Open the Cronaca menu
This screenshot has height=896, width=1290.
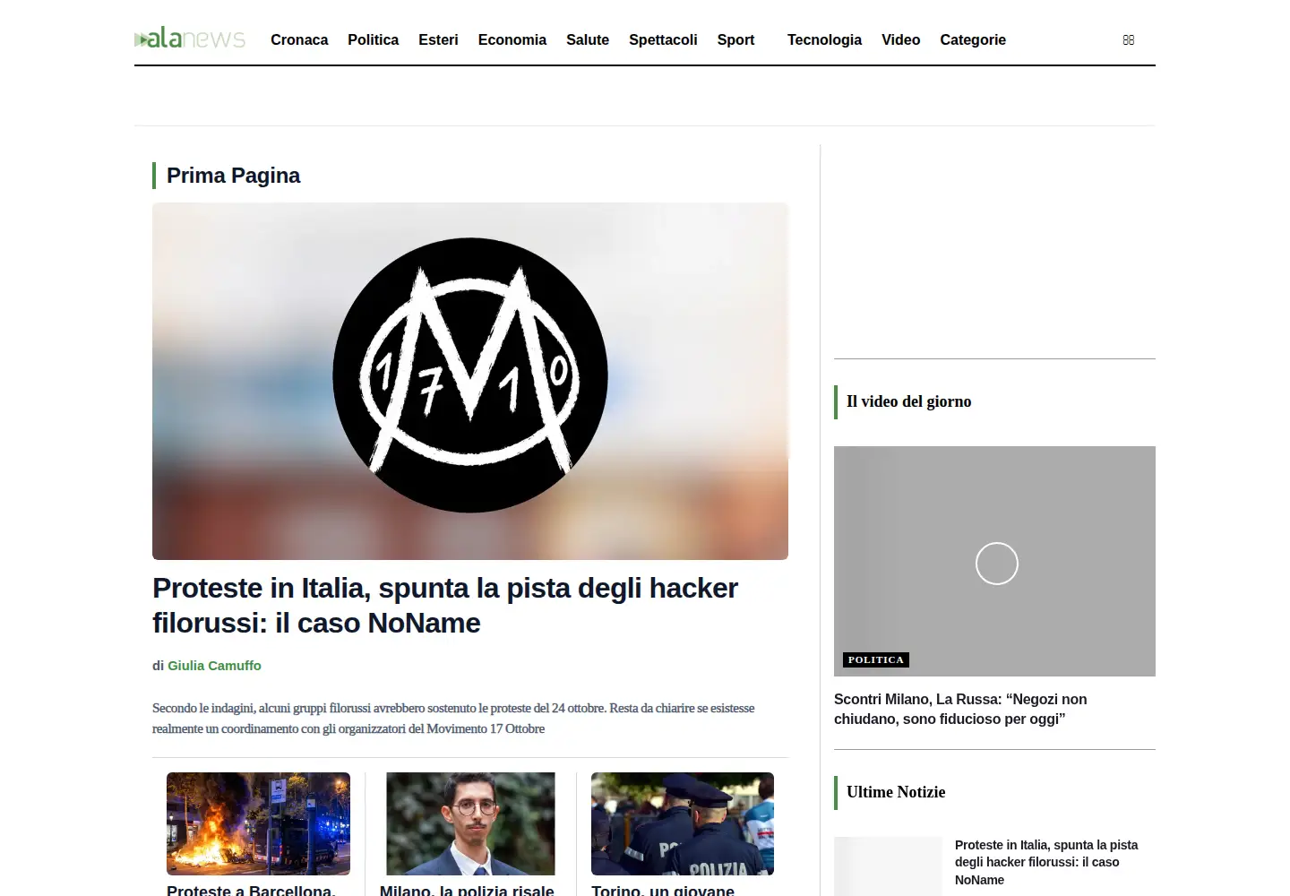[299, 39]
